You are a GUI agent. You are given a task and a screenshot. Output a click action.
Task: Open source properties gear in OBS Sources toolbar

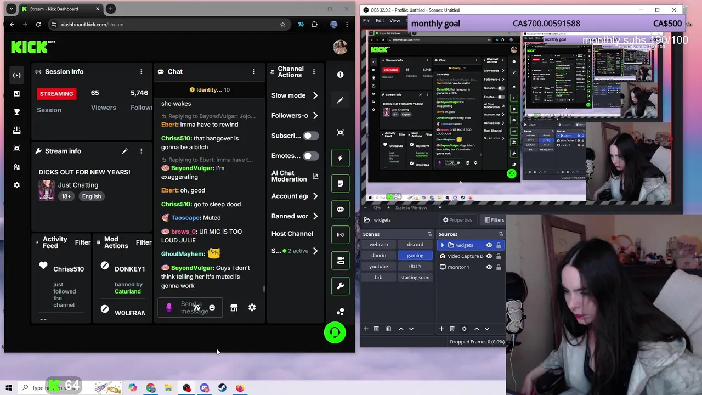(464, 329)
